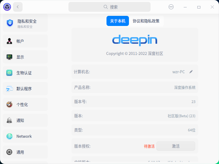
Task: Click the back arrow to go back
Action: [x=18, y=7]
